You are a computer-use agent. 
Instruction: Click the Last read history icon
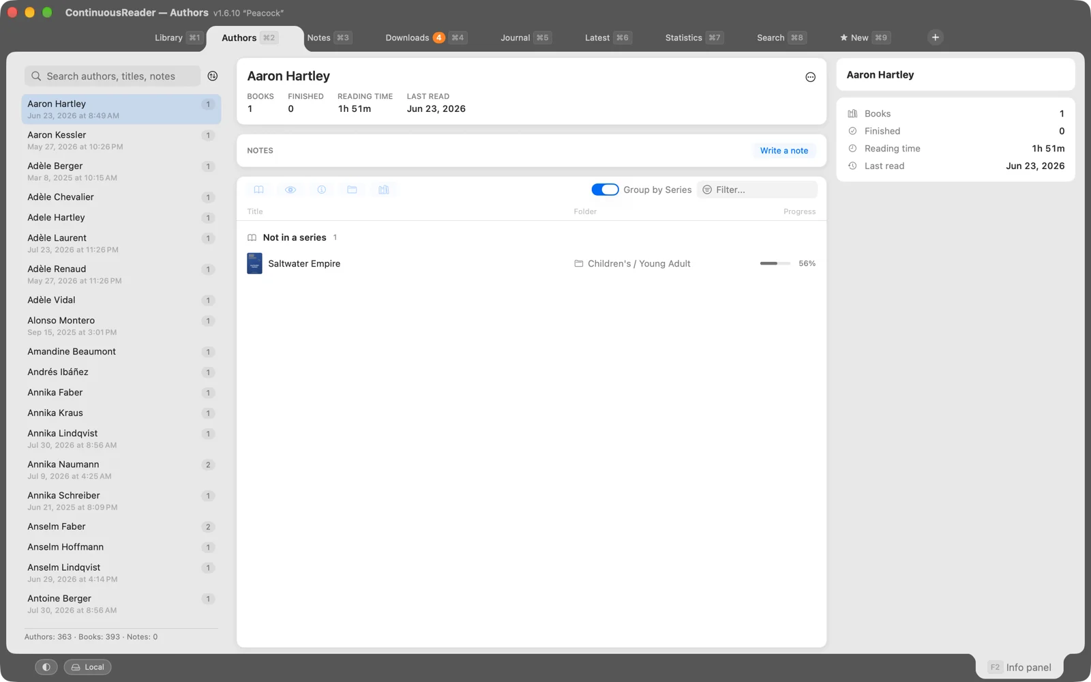click(852, 166)
